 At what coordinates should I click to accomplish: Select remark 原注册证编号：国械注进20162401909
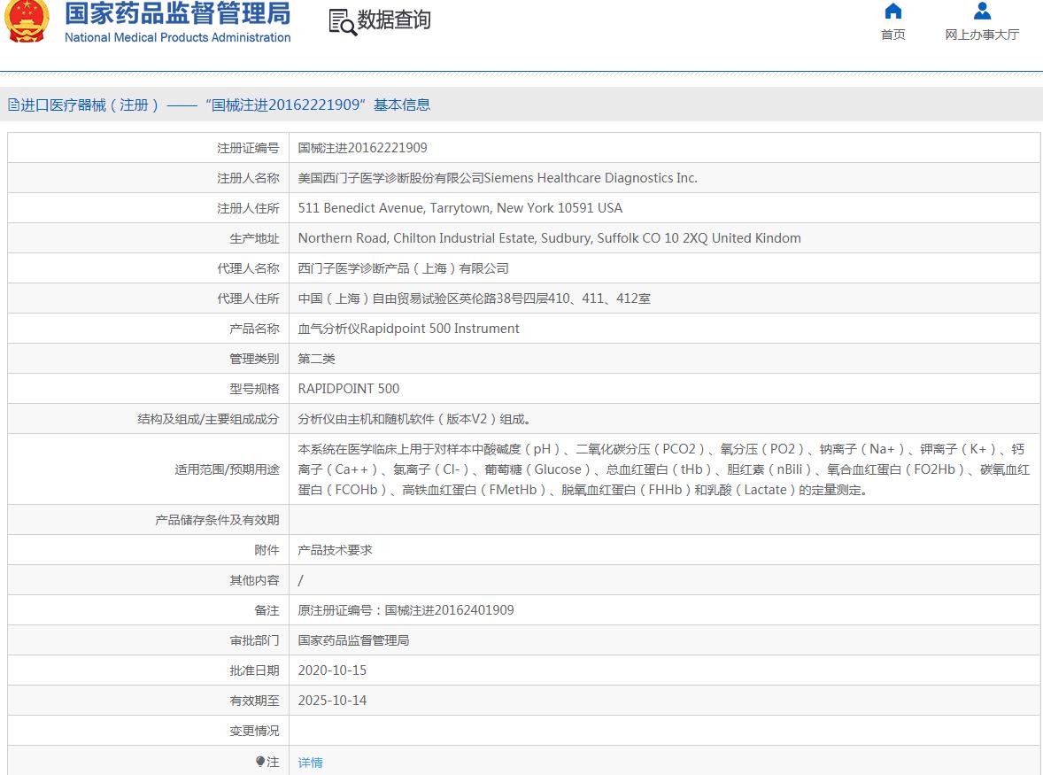(406, 610)
